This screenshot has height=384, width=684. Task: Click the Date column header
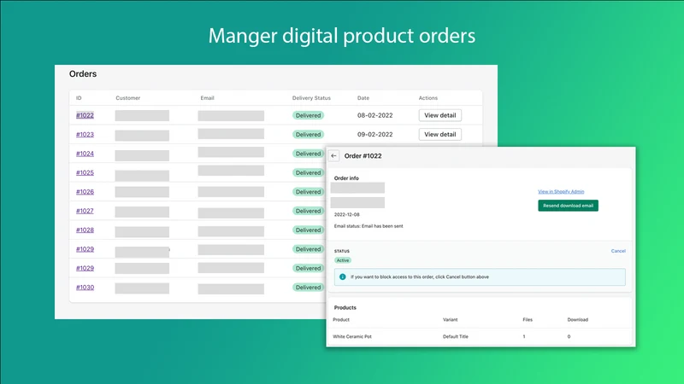(363, 98)
